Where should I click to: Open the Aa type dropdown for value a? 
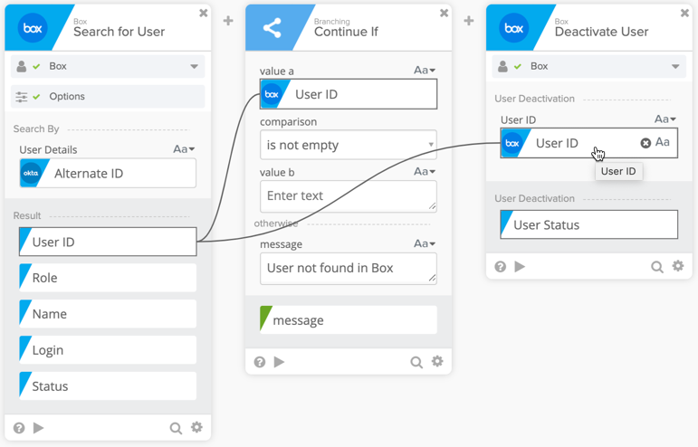coord(424,71)
